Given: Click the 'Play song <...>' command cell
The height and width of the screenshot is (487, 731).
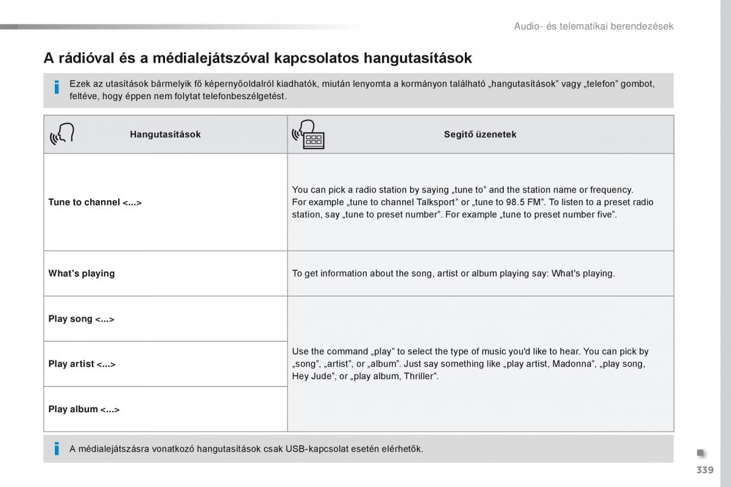Looking at the screenshot, I should coord(166,319).
